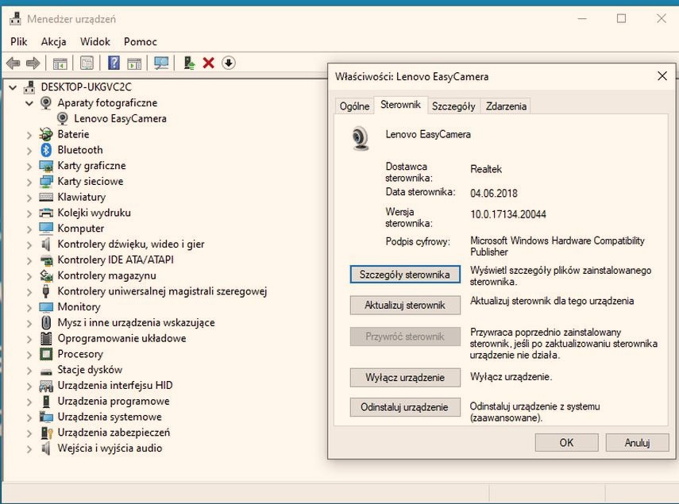Expand the Wejścia i wyjścia audio category
The image size is (679, 504).
tap(29, 448)
